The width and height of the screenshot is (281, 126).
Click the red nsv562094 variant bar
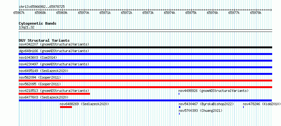click(145, 81)
